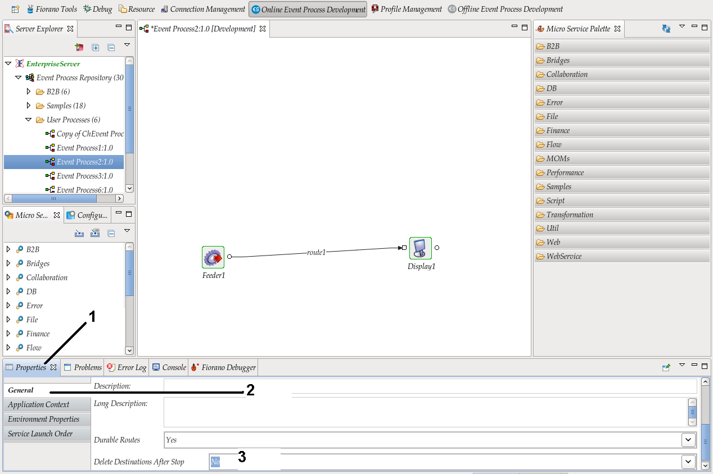713x474 pixels.
Task: Click the Display1 component icon
Action: pos(421,248)
